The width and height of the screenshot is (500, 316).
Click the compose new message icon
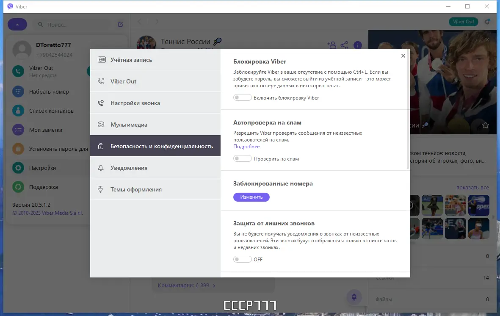[120, 24]
